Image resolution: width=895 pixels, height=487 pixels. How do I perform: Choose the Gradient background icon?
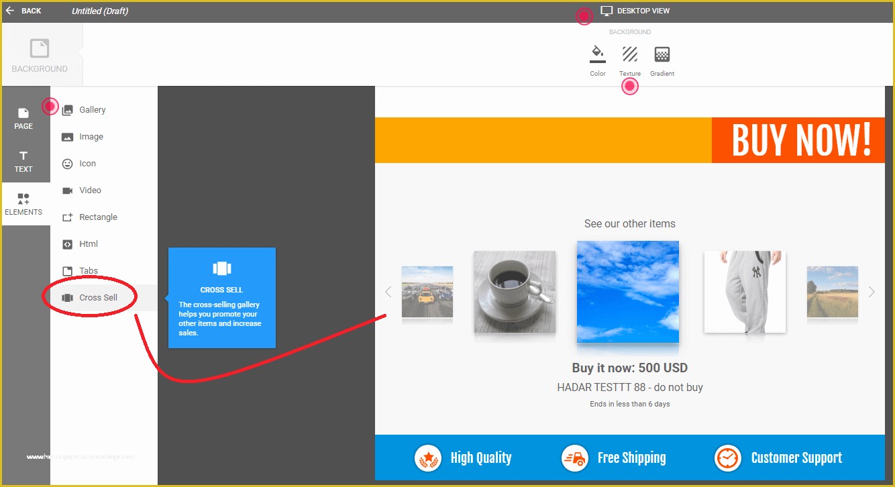pos(662,54)
